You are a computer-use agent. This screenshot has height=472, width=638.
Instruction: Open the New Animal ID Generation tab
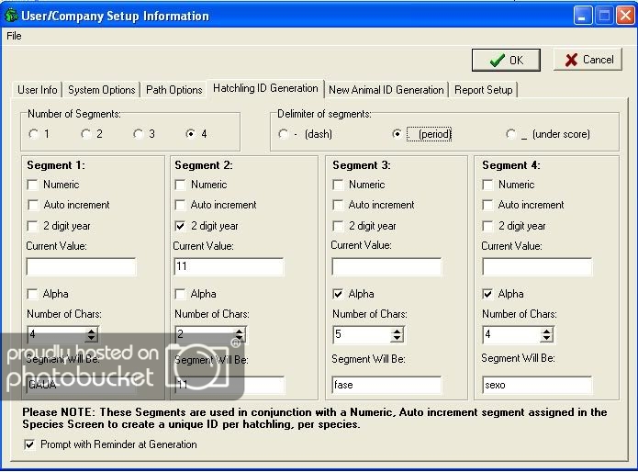click(386, 90)
